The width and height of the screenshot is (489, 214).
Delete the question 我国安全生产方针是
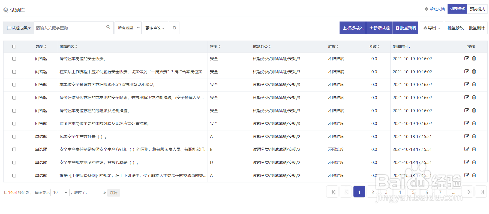(474, 136)
